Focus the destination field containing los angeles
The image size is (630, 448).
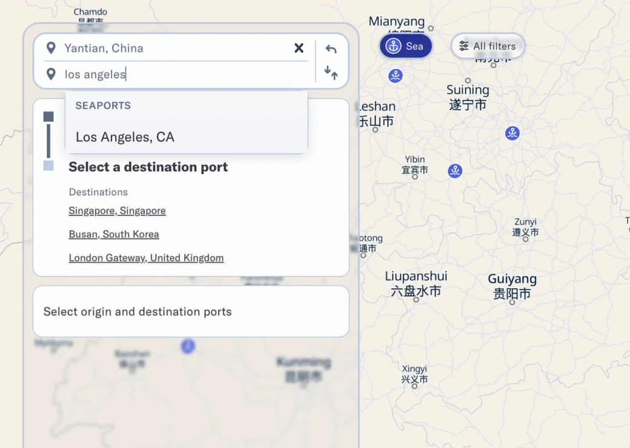(185, 74)
